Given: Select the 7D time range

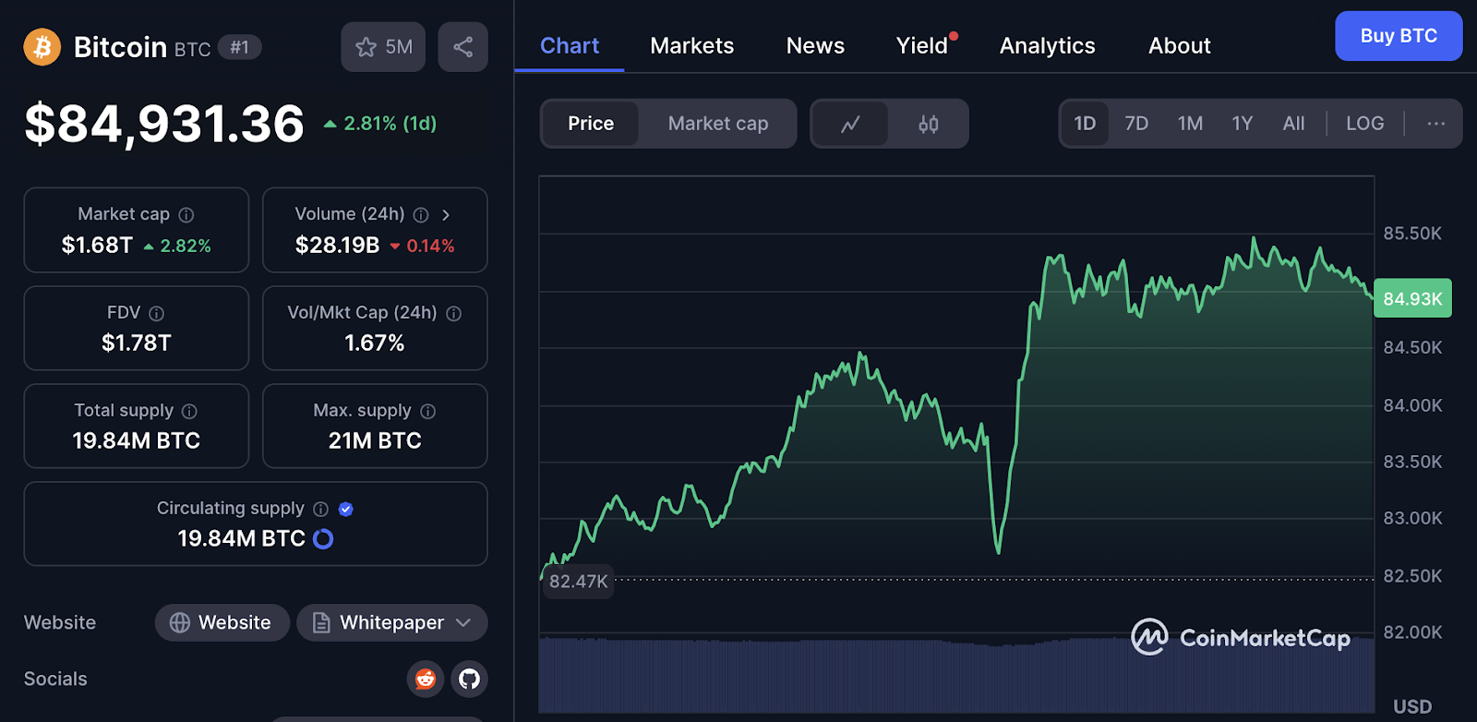Looking at the screenshot, I should point(1136,124).
